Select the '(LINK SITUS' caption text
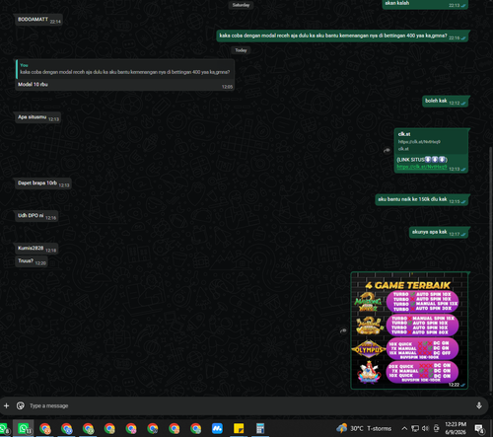493x437 pixels. pos(422,160)
